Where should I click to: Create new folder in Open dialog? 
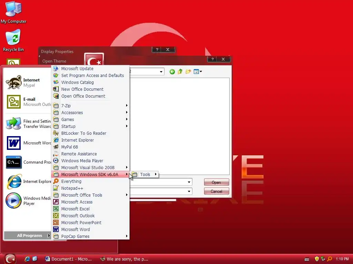188,71
